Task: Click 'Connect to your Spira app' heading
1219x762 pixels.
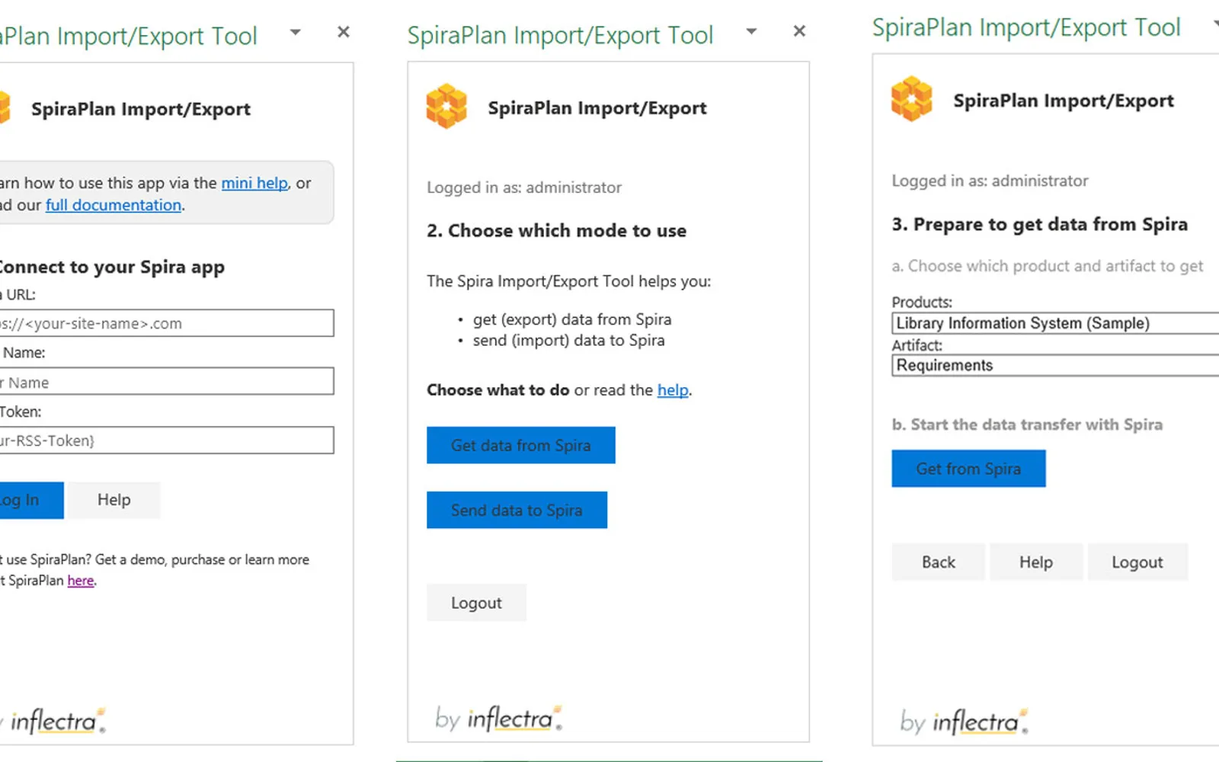Action: click(x=110, y=267)
